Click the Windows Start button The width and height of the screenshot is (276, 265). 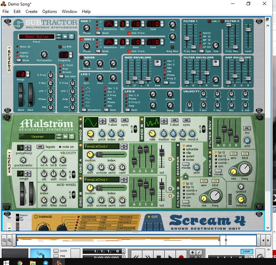[6, 263]
